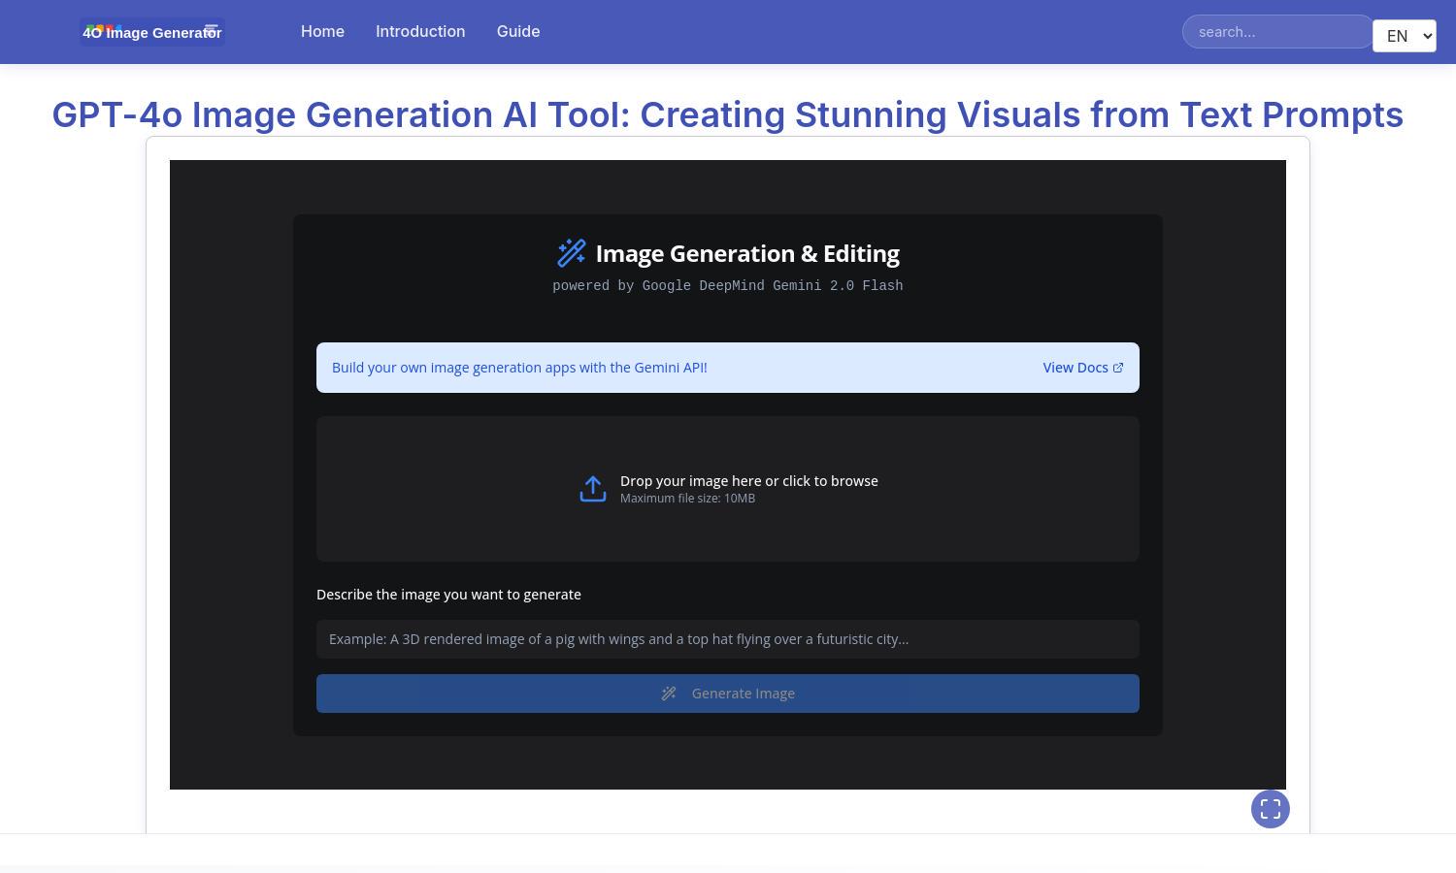Image resolution: width=1456 pixels, height=873 pixels.
Task: Click the external link icon next to View Docs
Action: coord(1118,368)
